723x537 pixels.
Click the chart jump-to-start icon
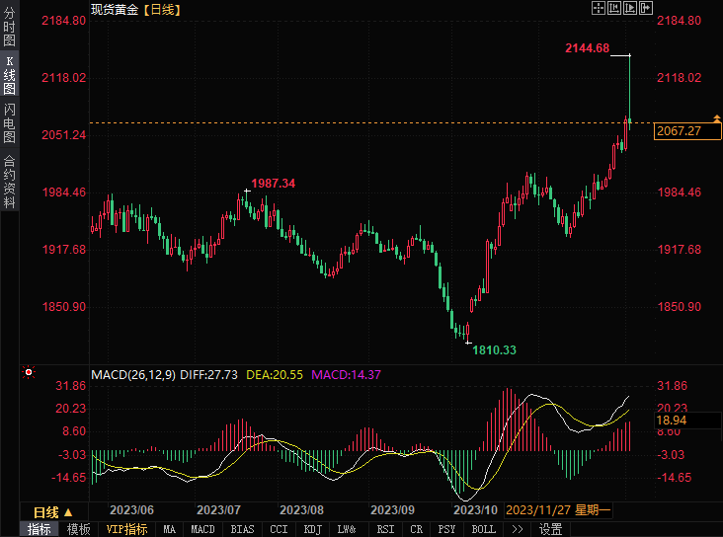click(614, 8)
